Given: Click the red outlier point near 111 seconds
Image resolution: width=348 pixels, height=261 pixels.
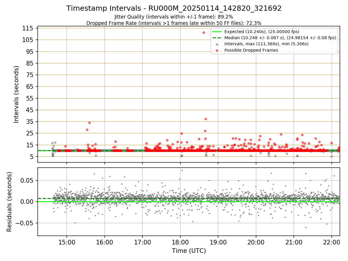Looking at the screenshot, I should [204, 32].
